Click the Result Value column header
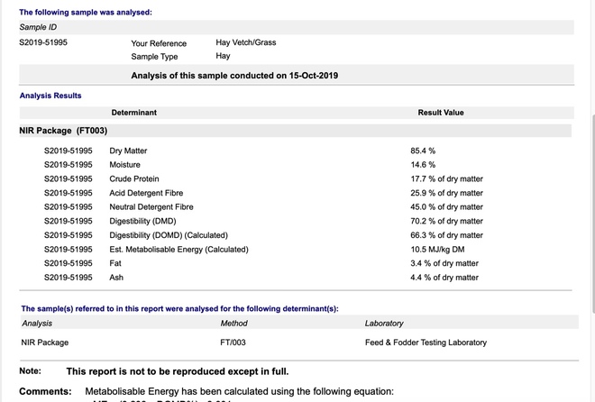This screenshot has height=402, width=595. coord(441,113)
